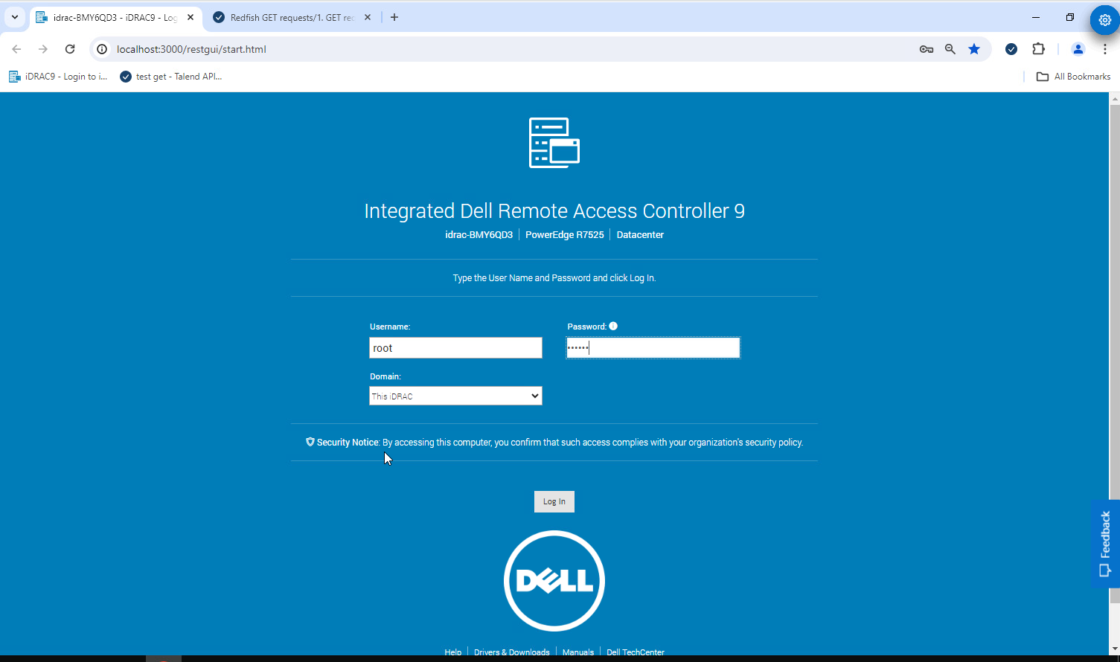Click the idrac-BMY6QD3 hostname text
This screenshot has height=662, width=1120.
tap(479, 234)
